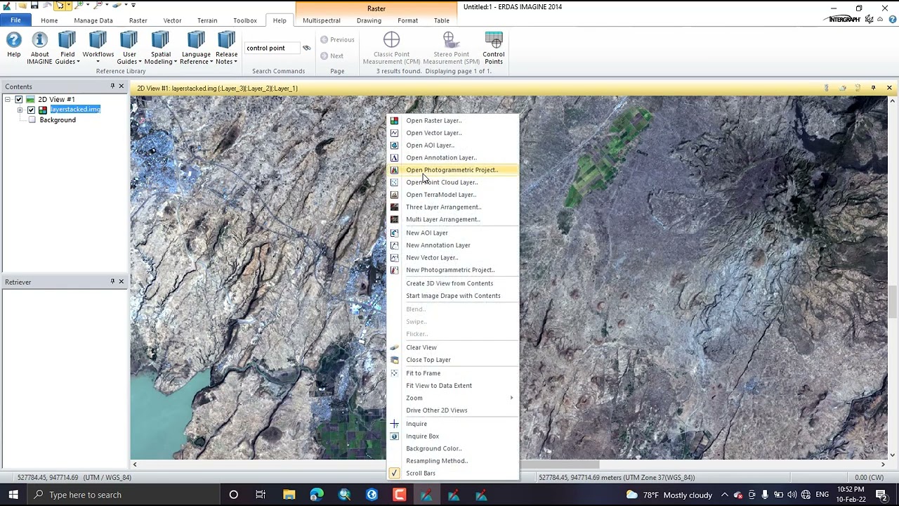Select Three Layer Arrangement menu entry
This screenshot has height=506, width=899.
point(453,207)
